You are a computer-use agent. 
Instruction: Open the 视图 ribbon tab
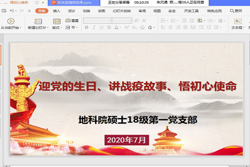pos(157,11)
